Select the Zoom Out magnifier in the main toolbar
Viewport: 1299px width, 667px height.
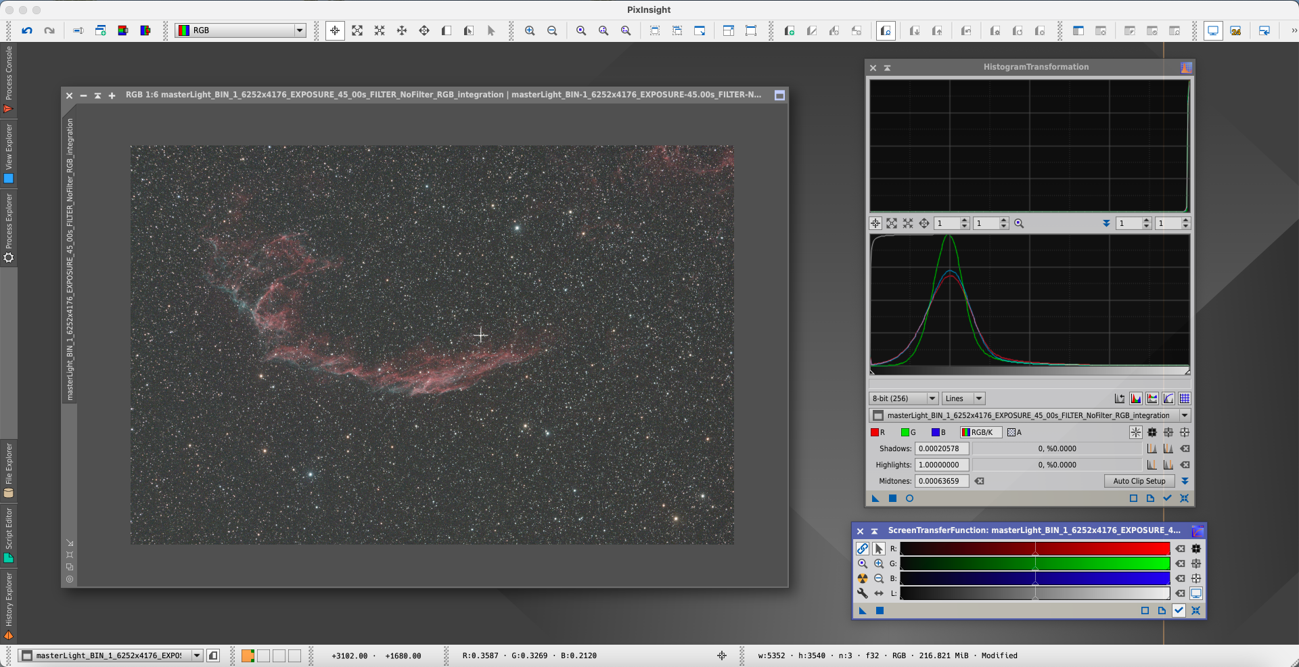552,30
